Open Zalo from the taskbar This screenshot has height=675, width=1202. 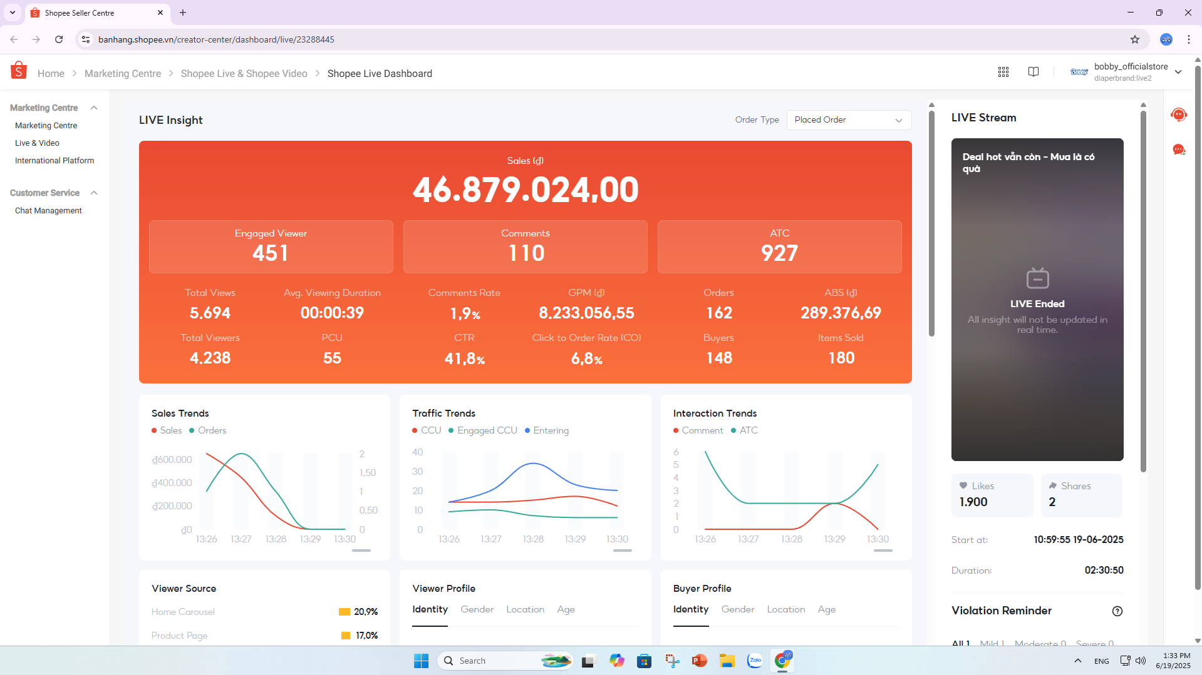tap(755, 661)
